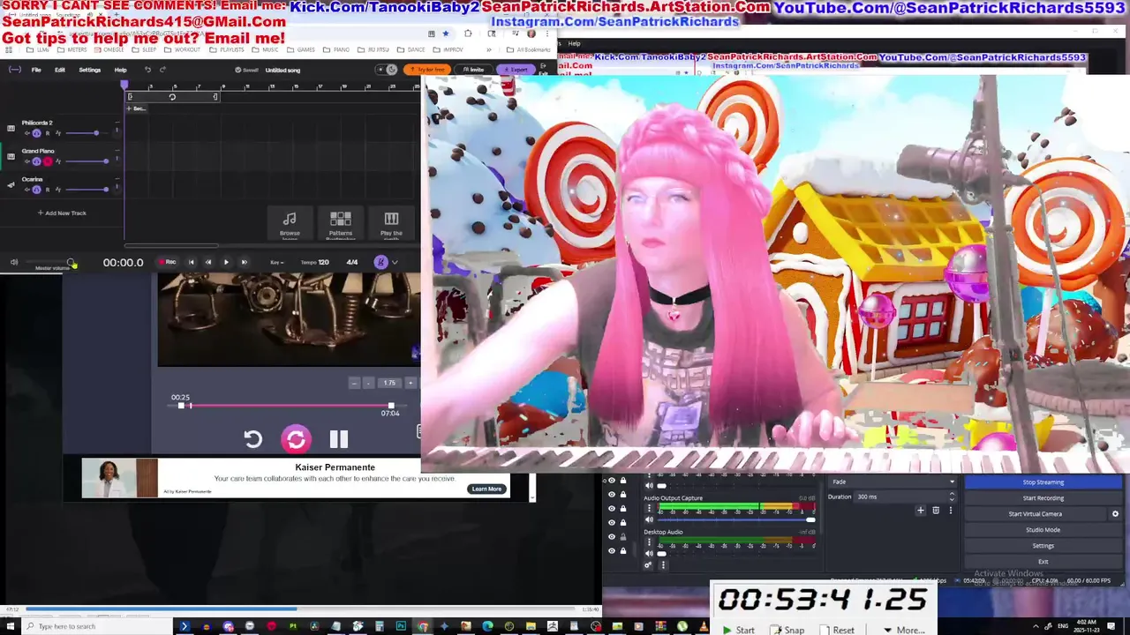
Task: Click the Try for free button
Action: click(x=427, y=70)
